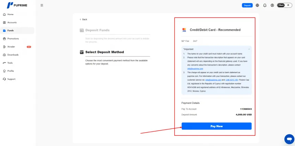Open Accounts in the sidebar
Viewport: 295px width, 146px height.
(12, 23)
